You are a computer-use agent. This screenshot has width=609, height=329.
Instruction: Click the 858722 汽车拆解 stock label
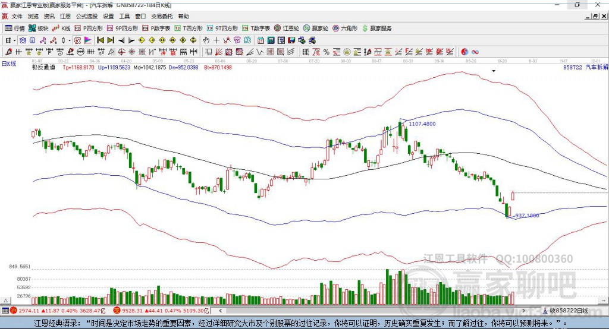tap(586, 67)
